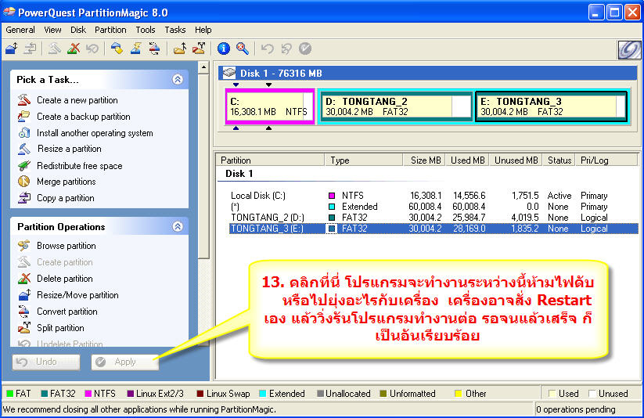Click the Undo last change toolbar icon
644x418 pixels.
point(268,49)
